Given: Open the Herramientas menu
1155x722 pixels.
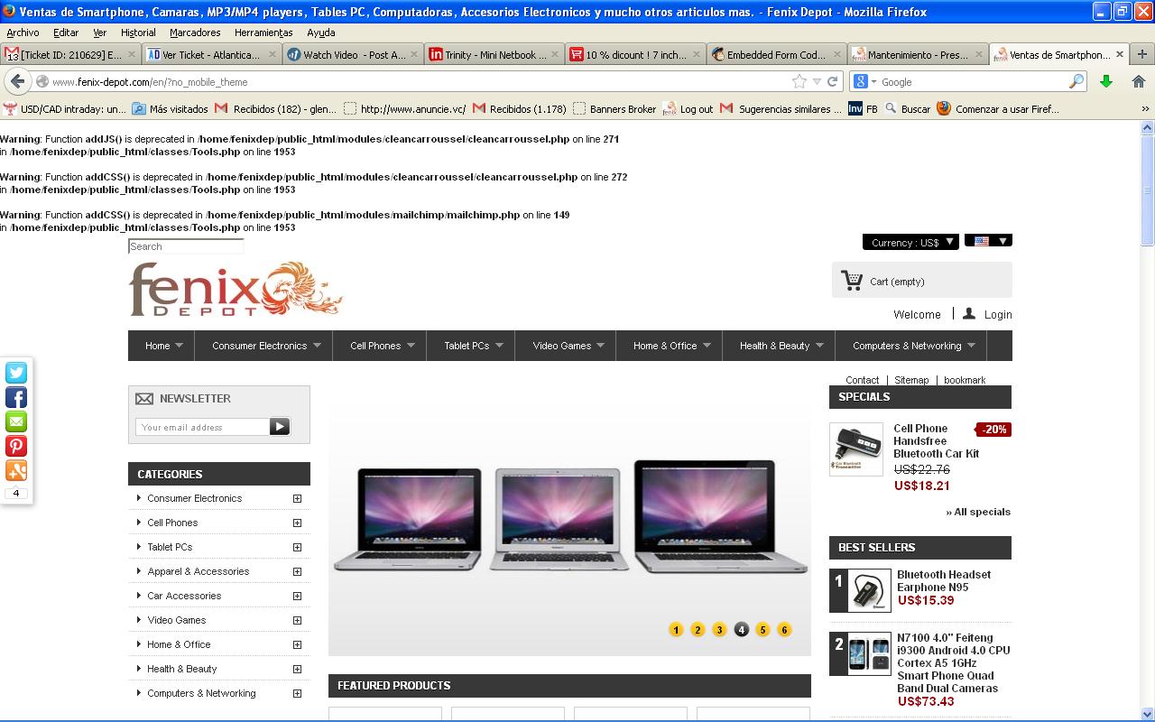Looking at the screenshot, I should point(264,32).
